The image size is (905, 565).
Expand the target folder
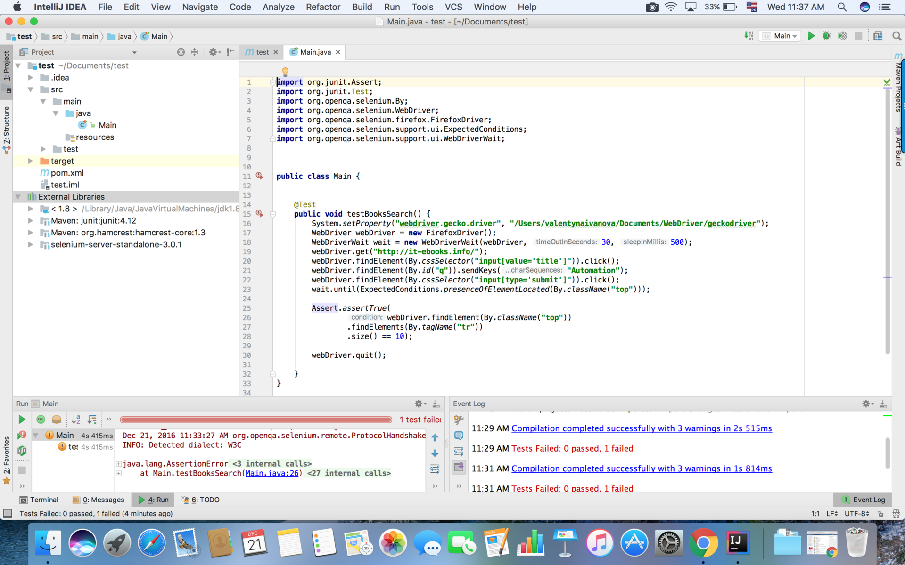(31, 161)
